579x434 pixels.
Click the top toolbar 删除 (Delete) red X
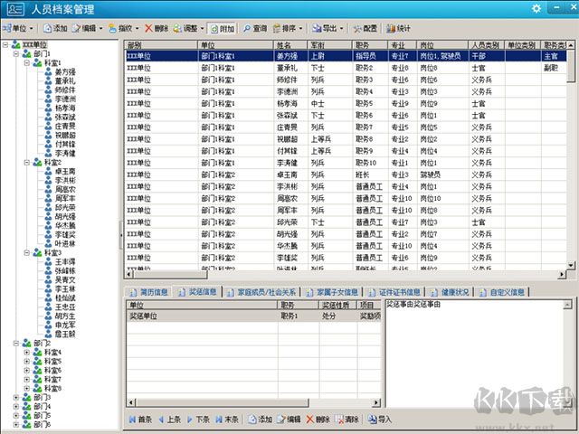tap(156, 29)
